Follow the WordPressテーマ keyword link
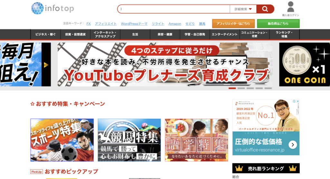The image size is (330, 179). point(134,24)
